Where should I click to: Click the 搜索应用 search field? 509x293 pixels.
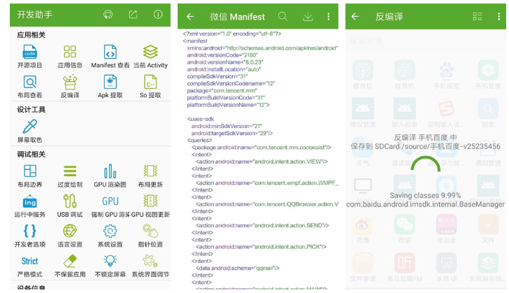(x=426, y=41)
